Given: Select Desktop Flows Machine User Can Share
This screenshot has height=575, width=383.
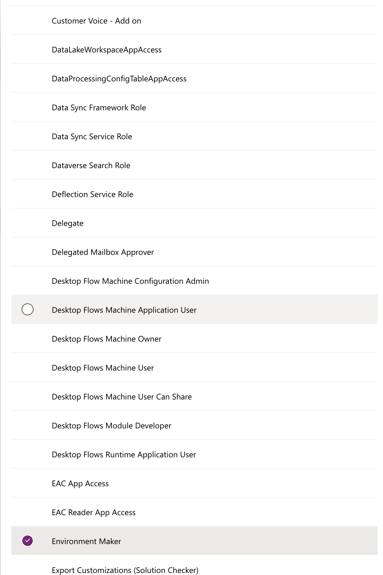Looking at the screenshot, I should [122, 397].
